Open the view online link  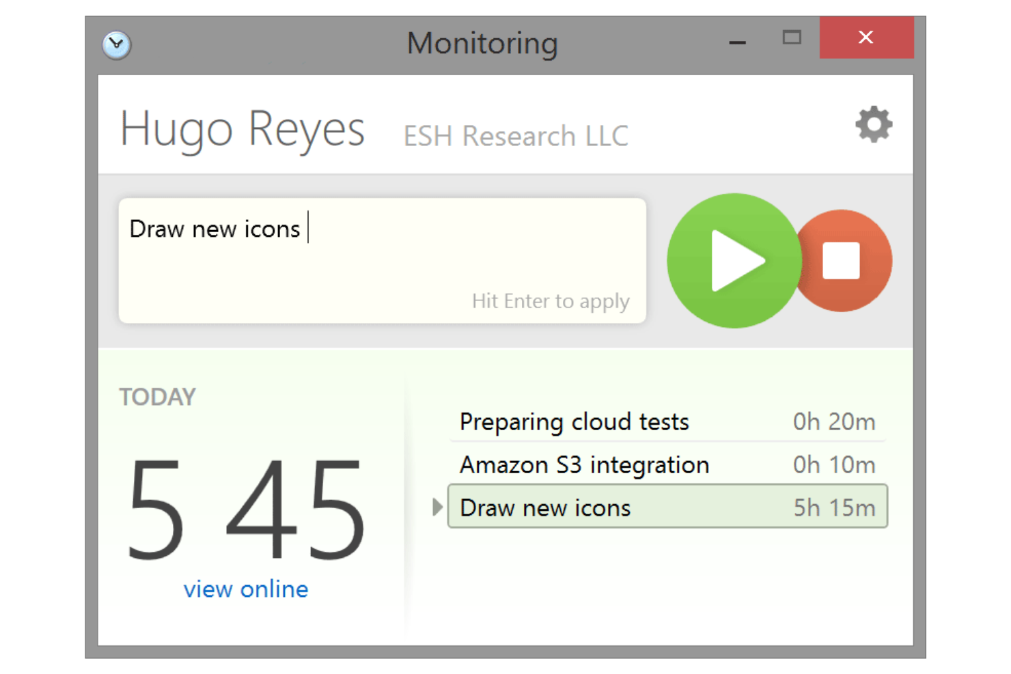tap(246, 589)
